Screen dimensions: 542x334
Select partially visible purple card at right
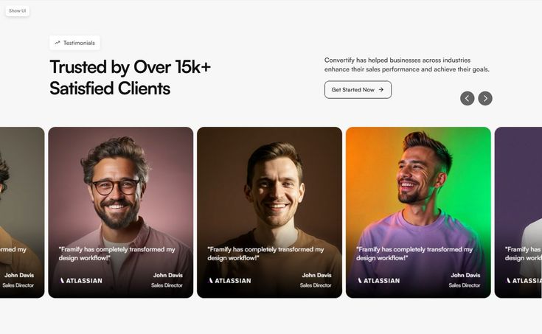pos(518,212)
